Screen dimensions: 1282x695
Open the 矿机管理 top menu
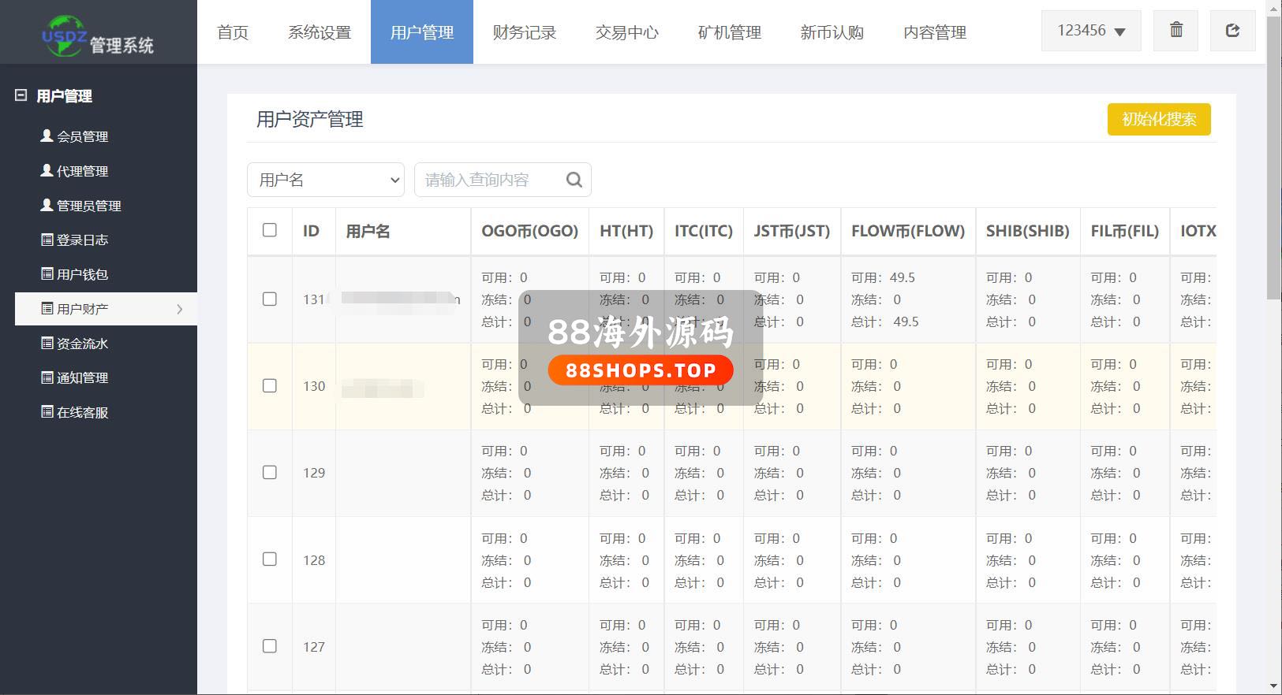(729, 32)
